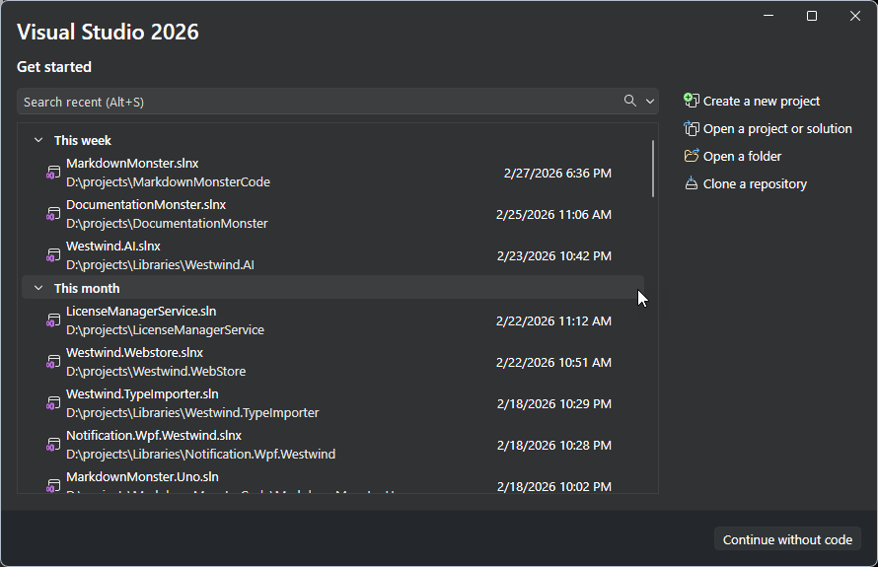Click the MarkdownMonster.slnx solution icon
This screenshot has height=567, width=878.
(53, 173)
